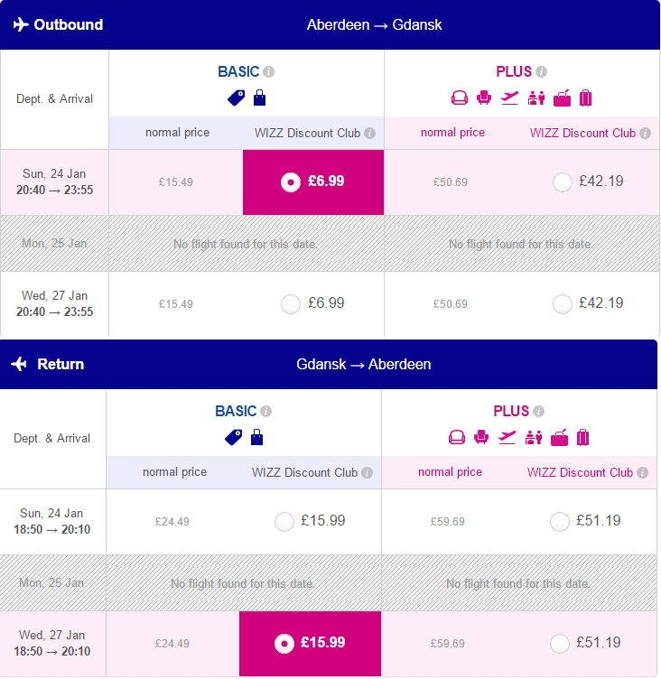661x679 pixels.
Task: Click the outbound Wed 27 Jan date cell
Action: click(x=54, y=304)
